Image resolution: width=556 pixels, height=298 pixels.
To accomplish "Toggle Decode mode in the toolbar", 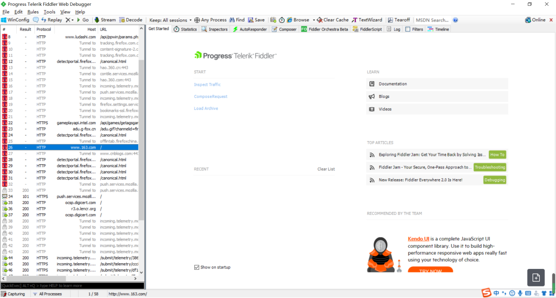I will pyautogui.click(x=131, y=20).
